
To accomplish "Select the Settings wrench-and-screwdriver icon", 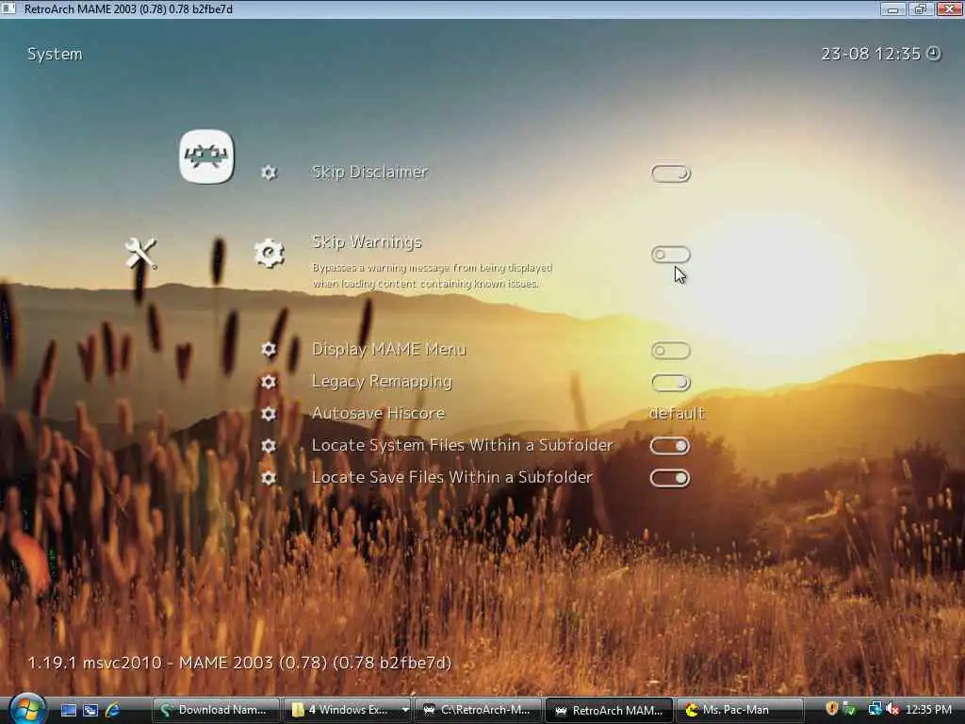I will click(141, 253).
